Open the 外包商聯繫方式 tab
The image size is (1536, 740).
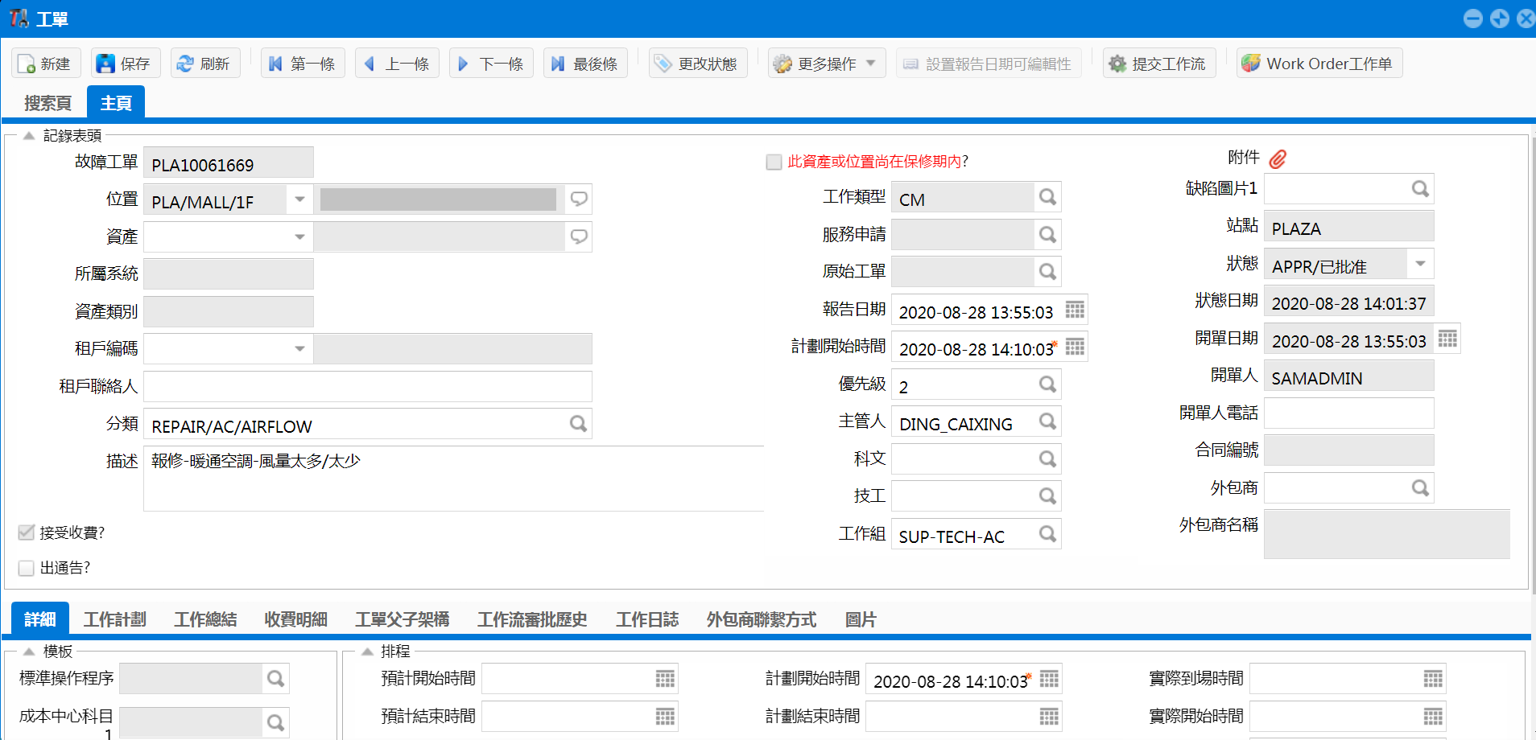pos(762,619)
